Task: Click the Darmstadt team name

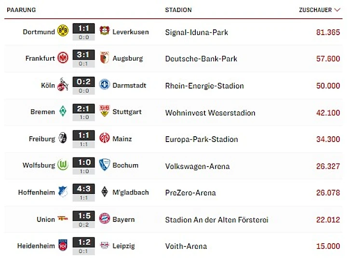Action: pyautogui.click(x=129, y=85)
